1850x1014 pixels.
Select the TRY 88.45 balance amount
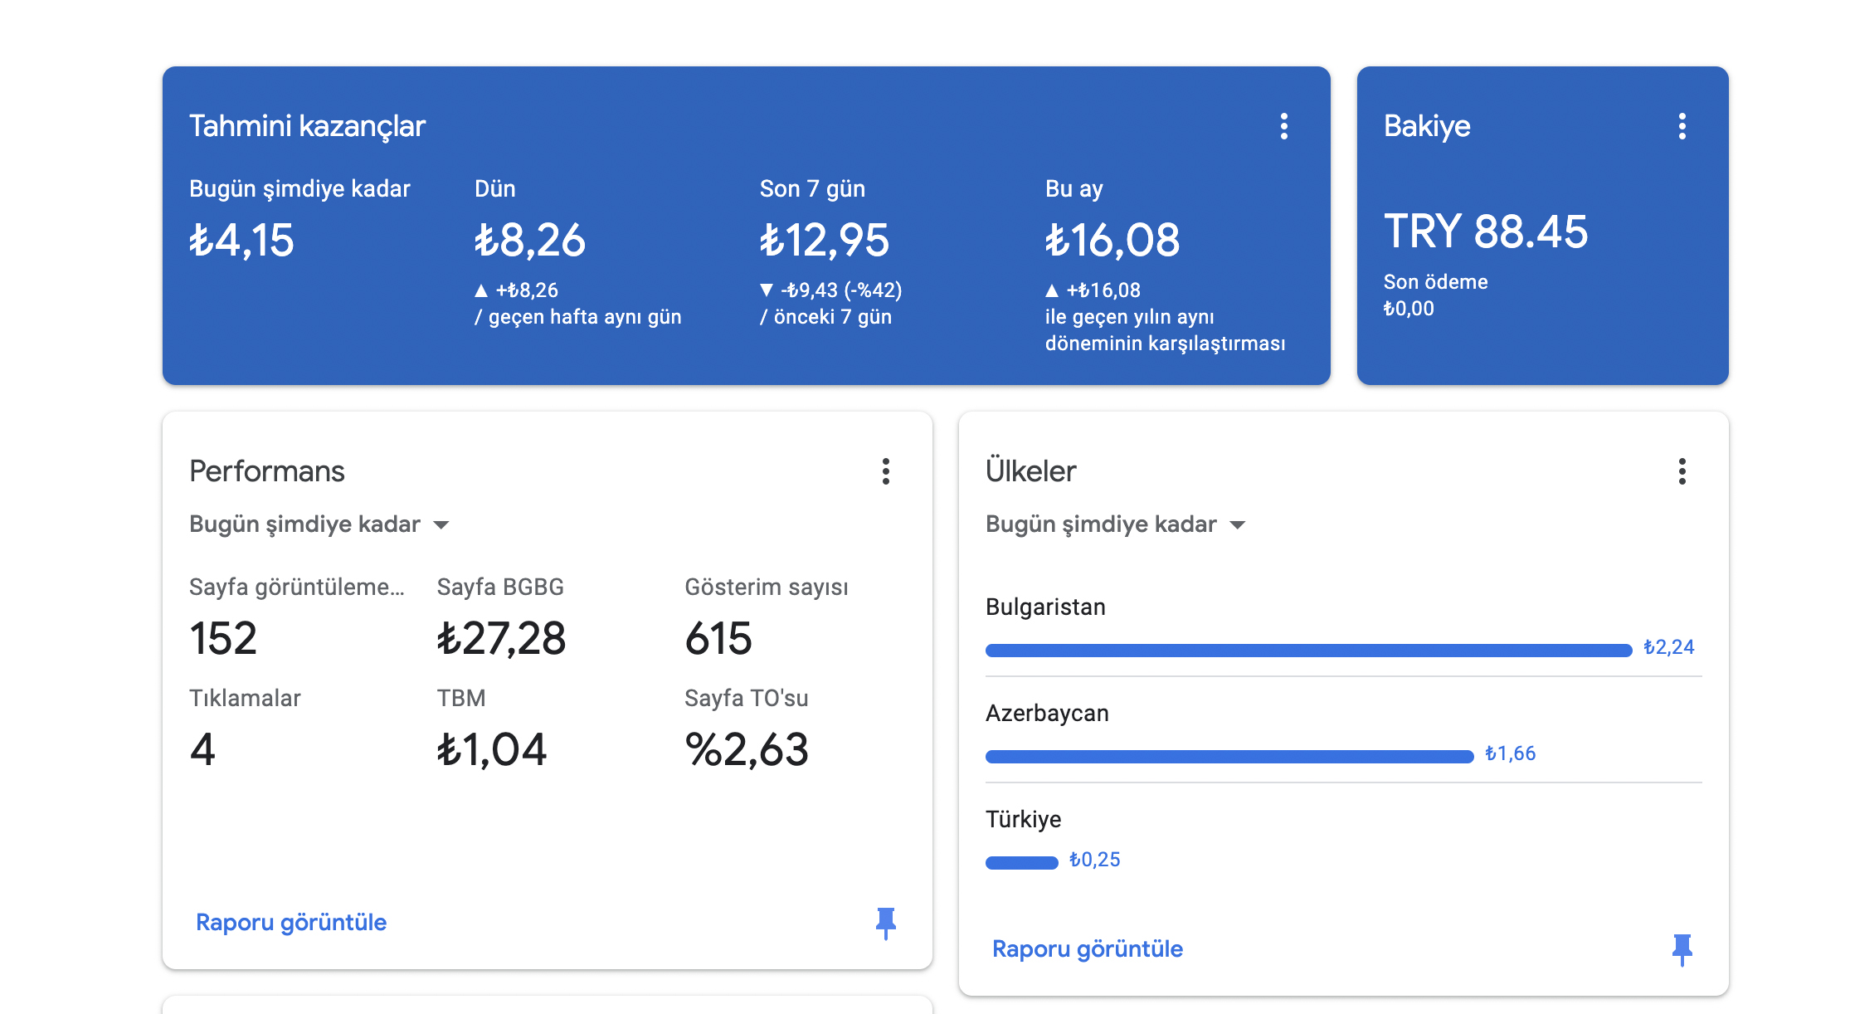click(1486, 232)
